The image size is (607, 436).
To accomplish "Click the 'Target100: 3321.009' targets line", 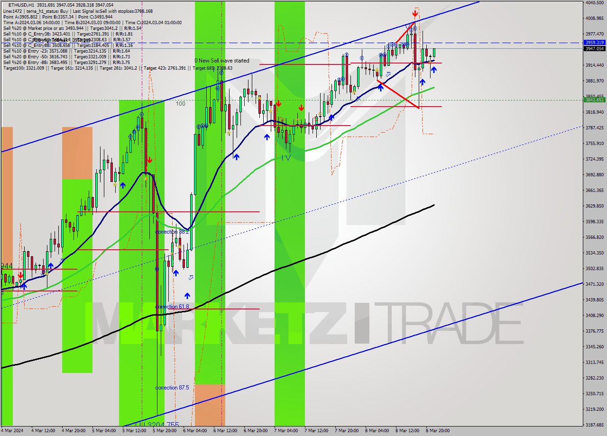I will point(118,68).
